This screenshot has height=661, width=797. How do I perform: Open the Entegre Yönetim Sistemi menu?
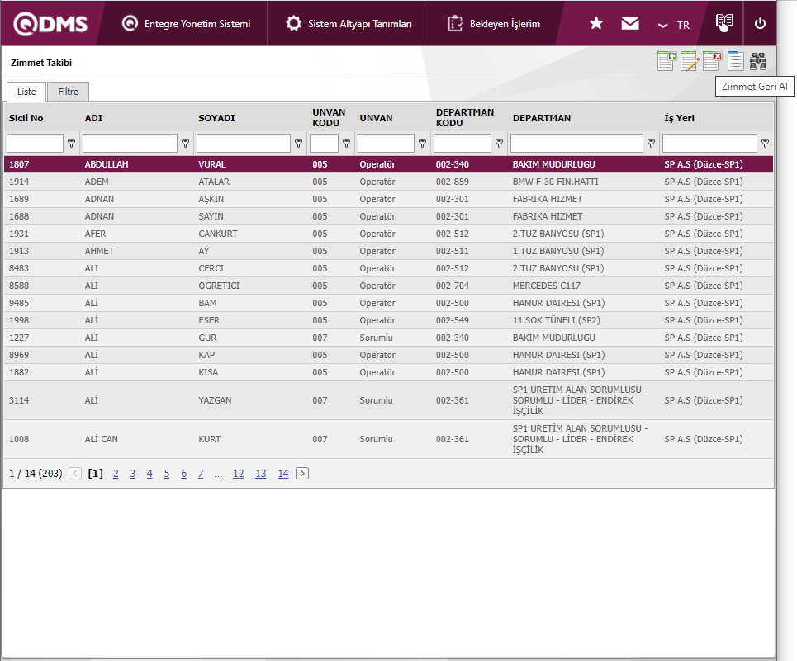tap(186, 24)
